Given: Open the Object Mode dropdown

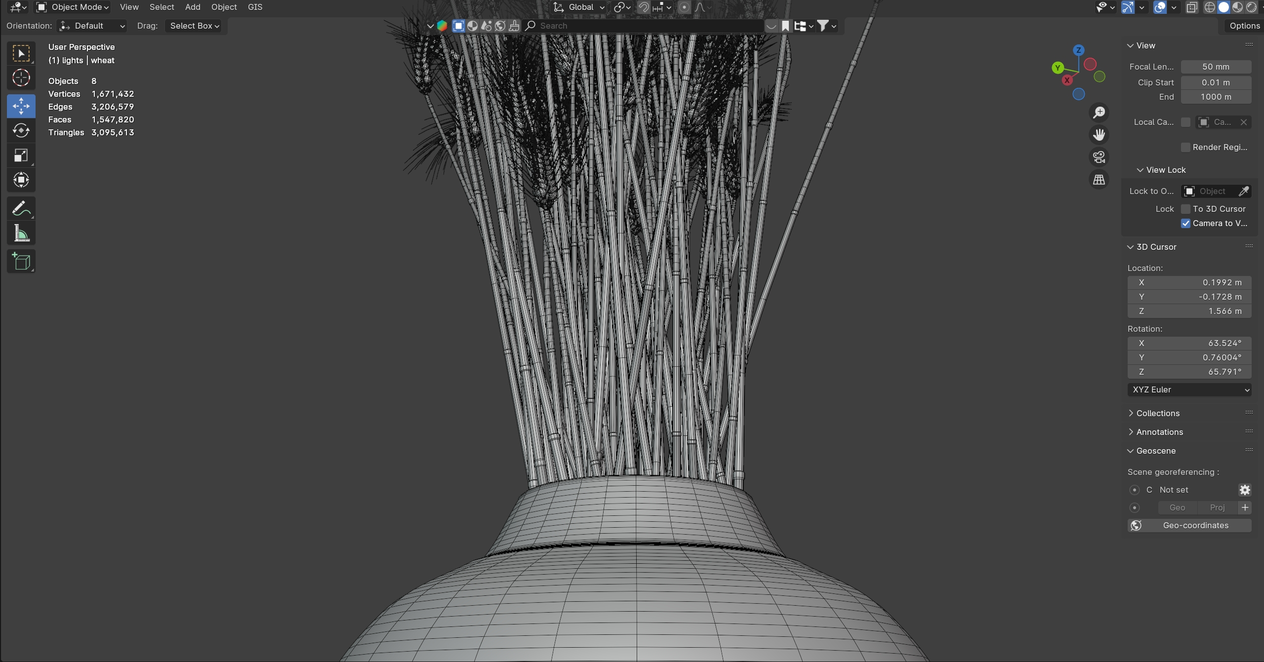Looking at the screenshot, I should 73,7.
